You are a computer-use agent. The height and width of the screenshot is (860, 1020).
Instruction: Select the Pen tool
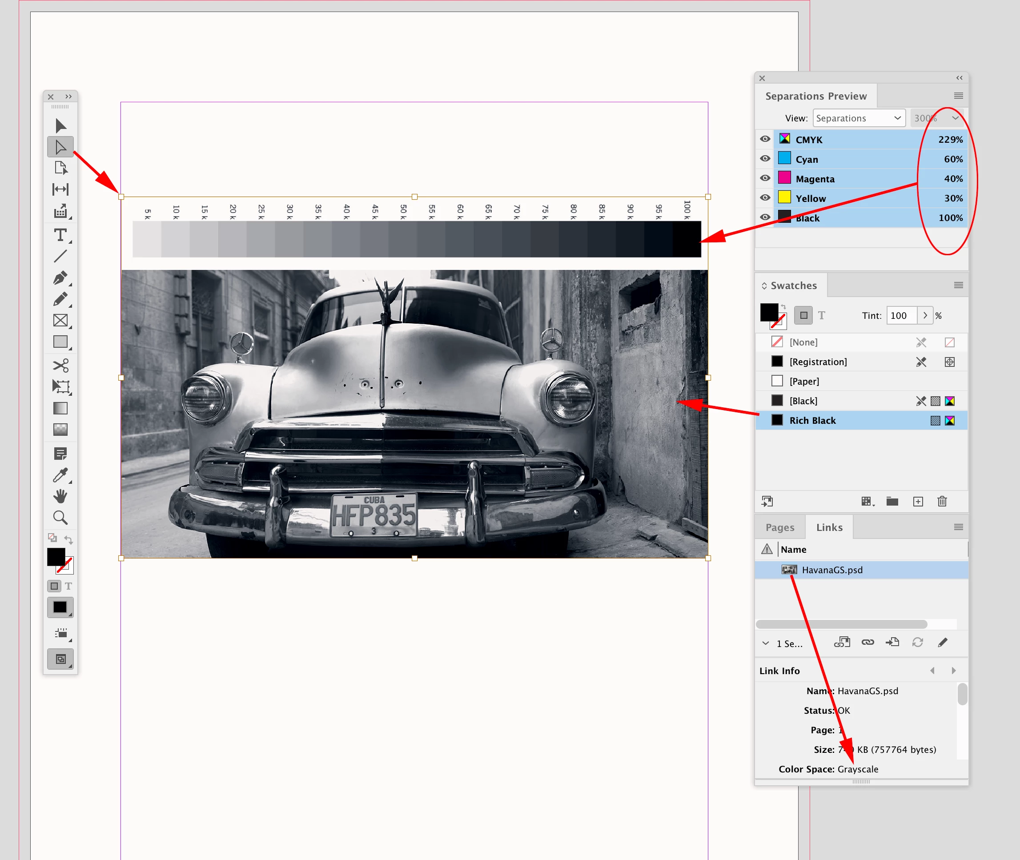click(60, 278)
